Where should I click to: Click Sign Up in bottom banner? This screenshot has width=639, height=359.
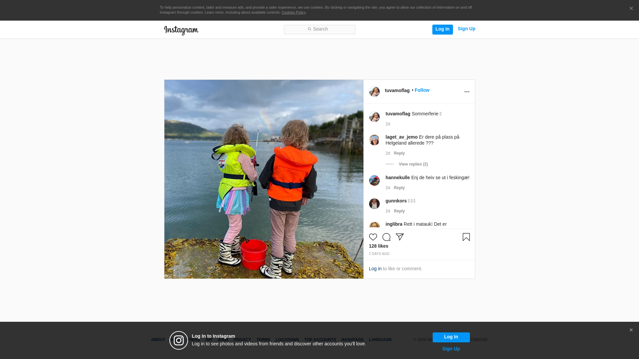coord(451,349)
